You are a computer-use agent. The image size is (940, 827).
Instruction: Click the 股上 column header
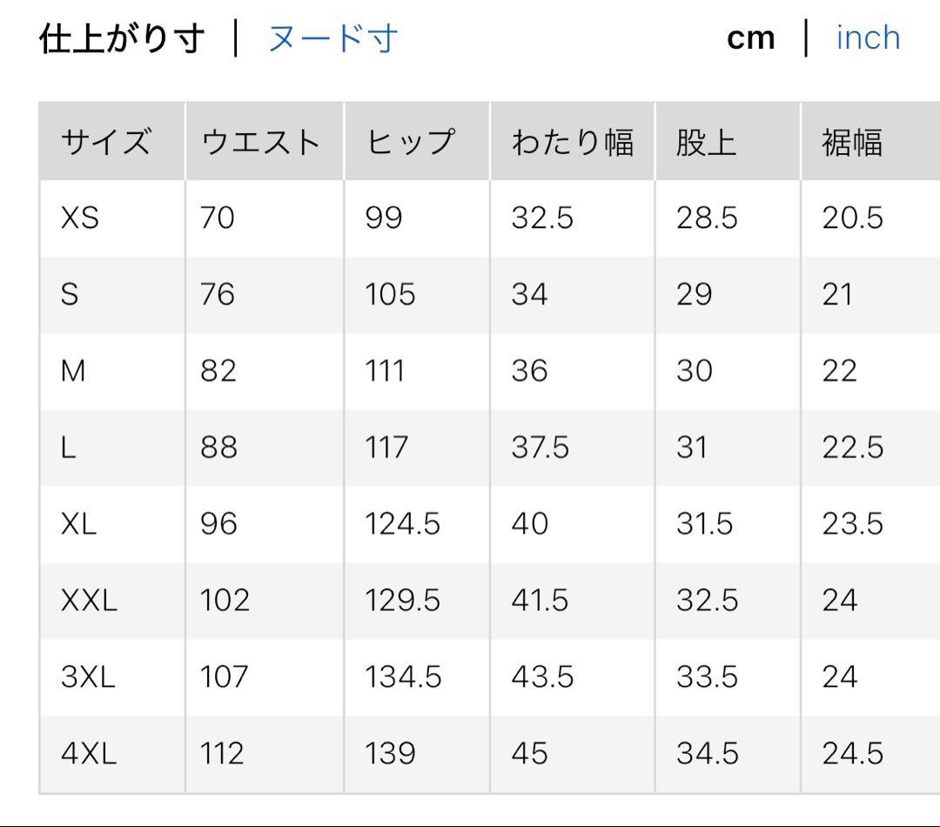click(706, 142)
